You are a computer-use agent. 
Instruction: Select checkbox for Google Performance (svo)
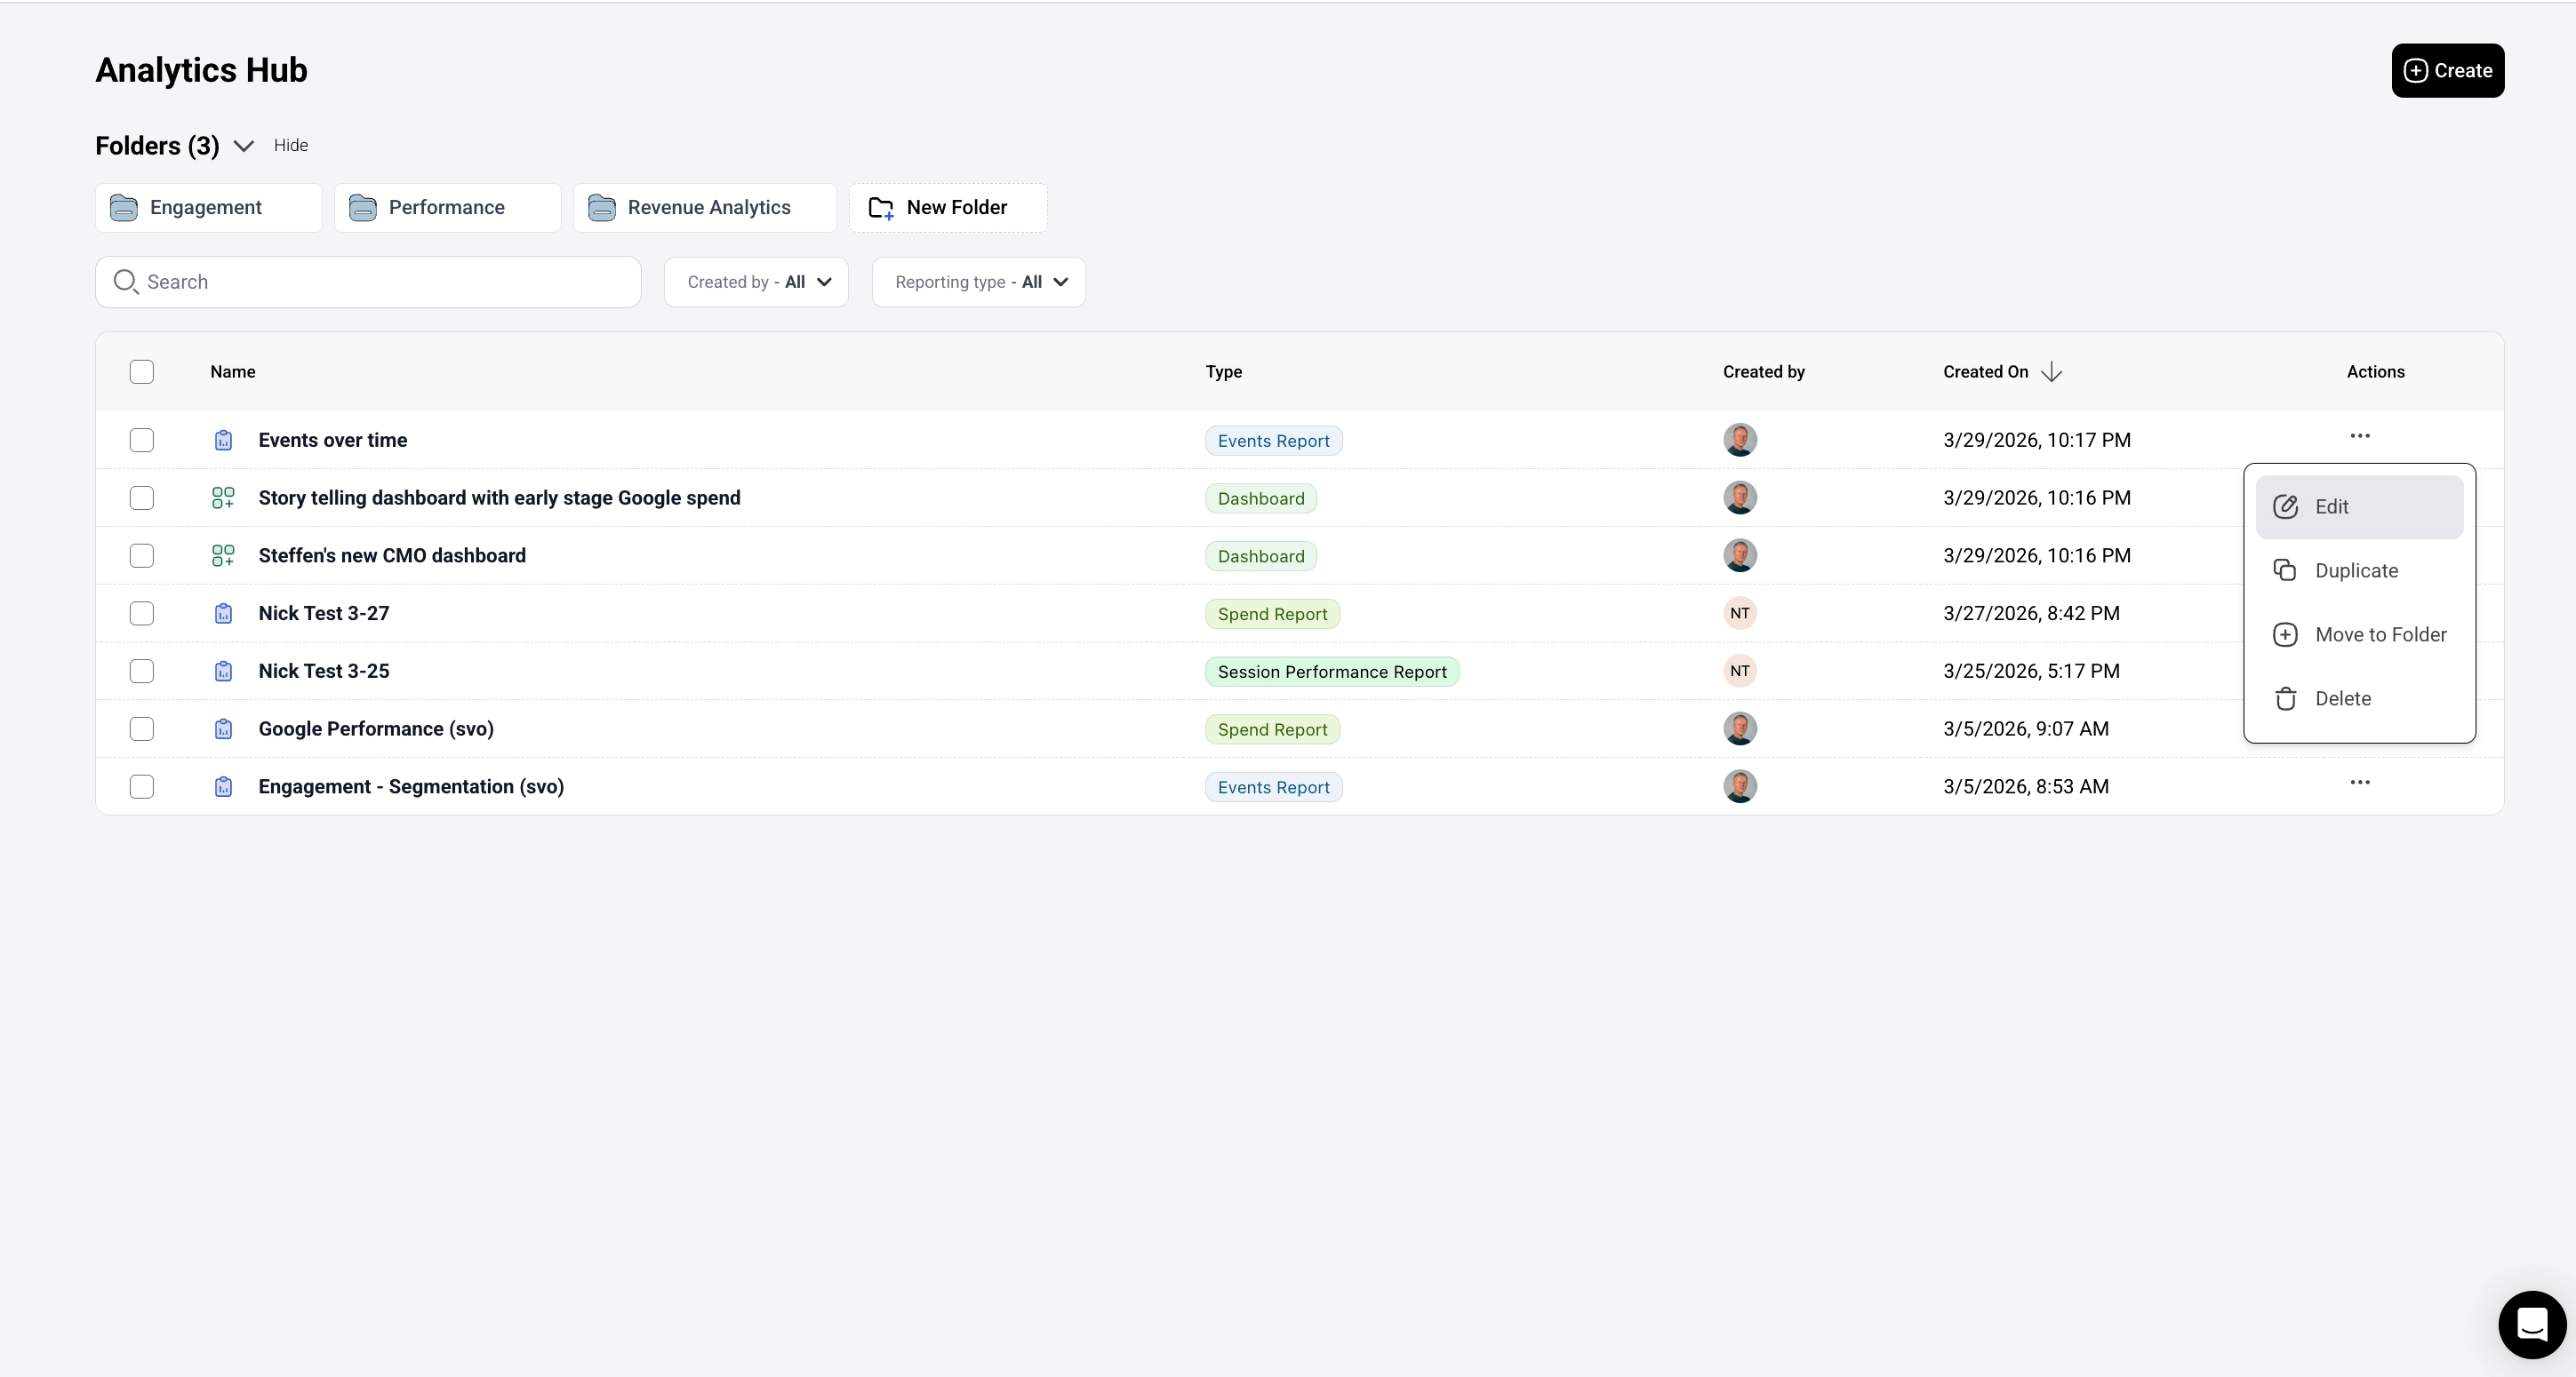coord(142,729)
